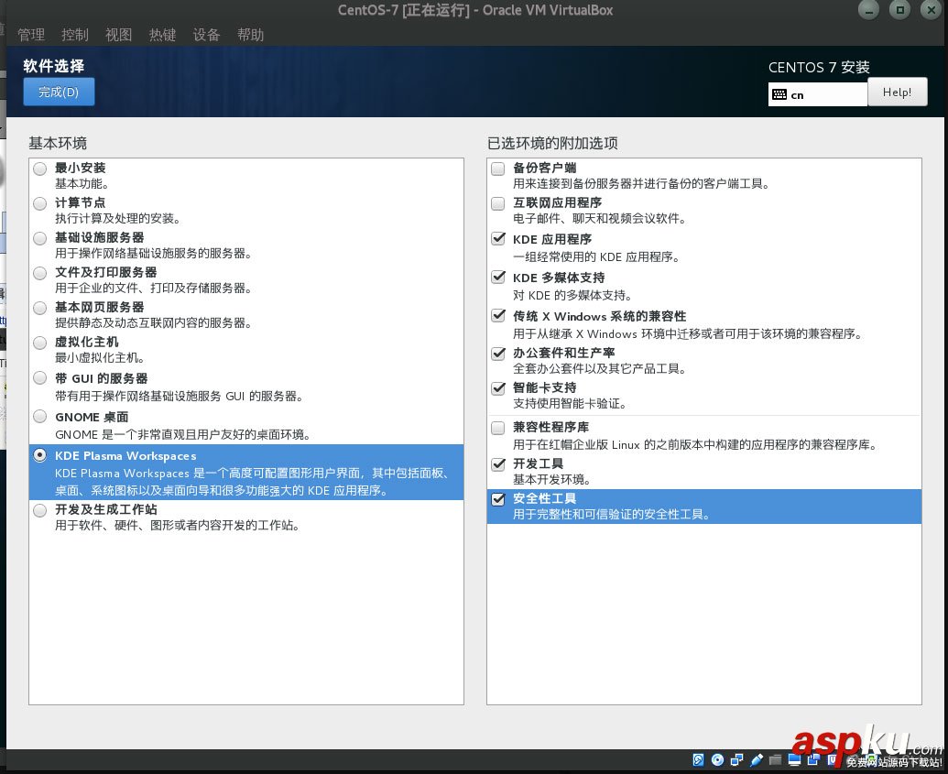This screenshot has width=948, height=774.
Task: Click the hard disk activity status icon
Action: click(697, 759)
